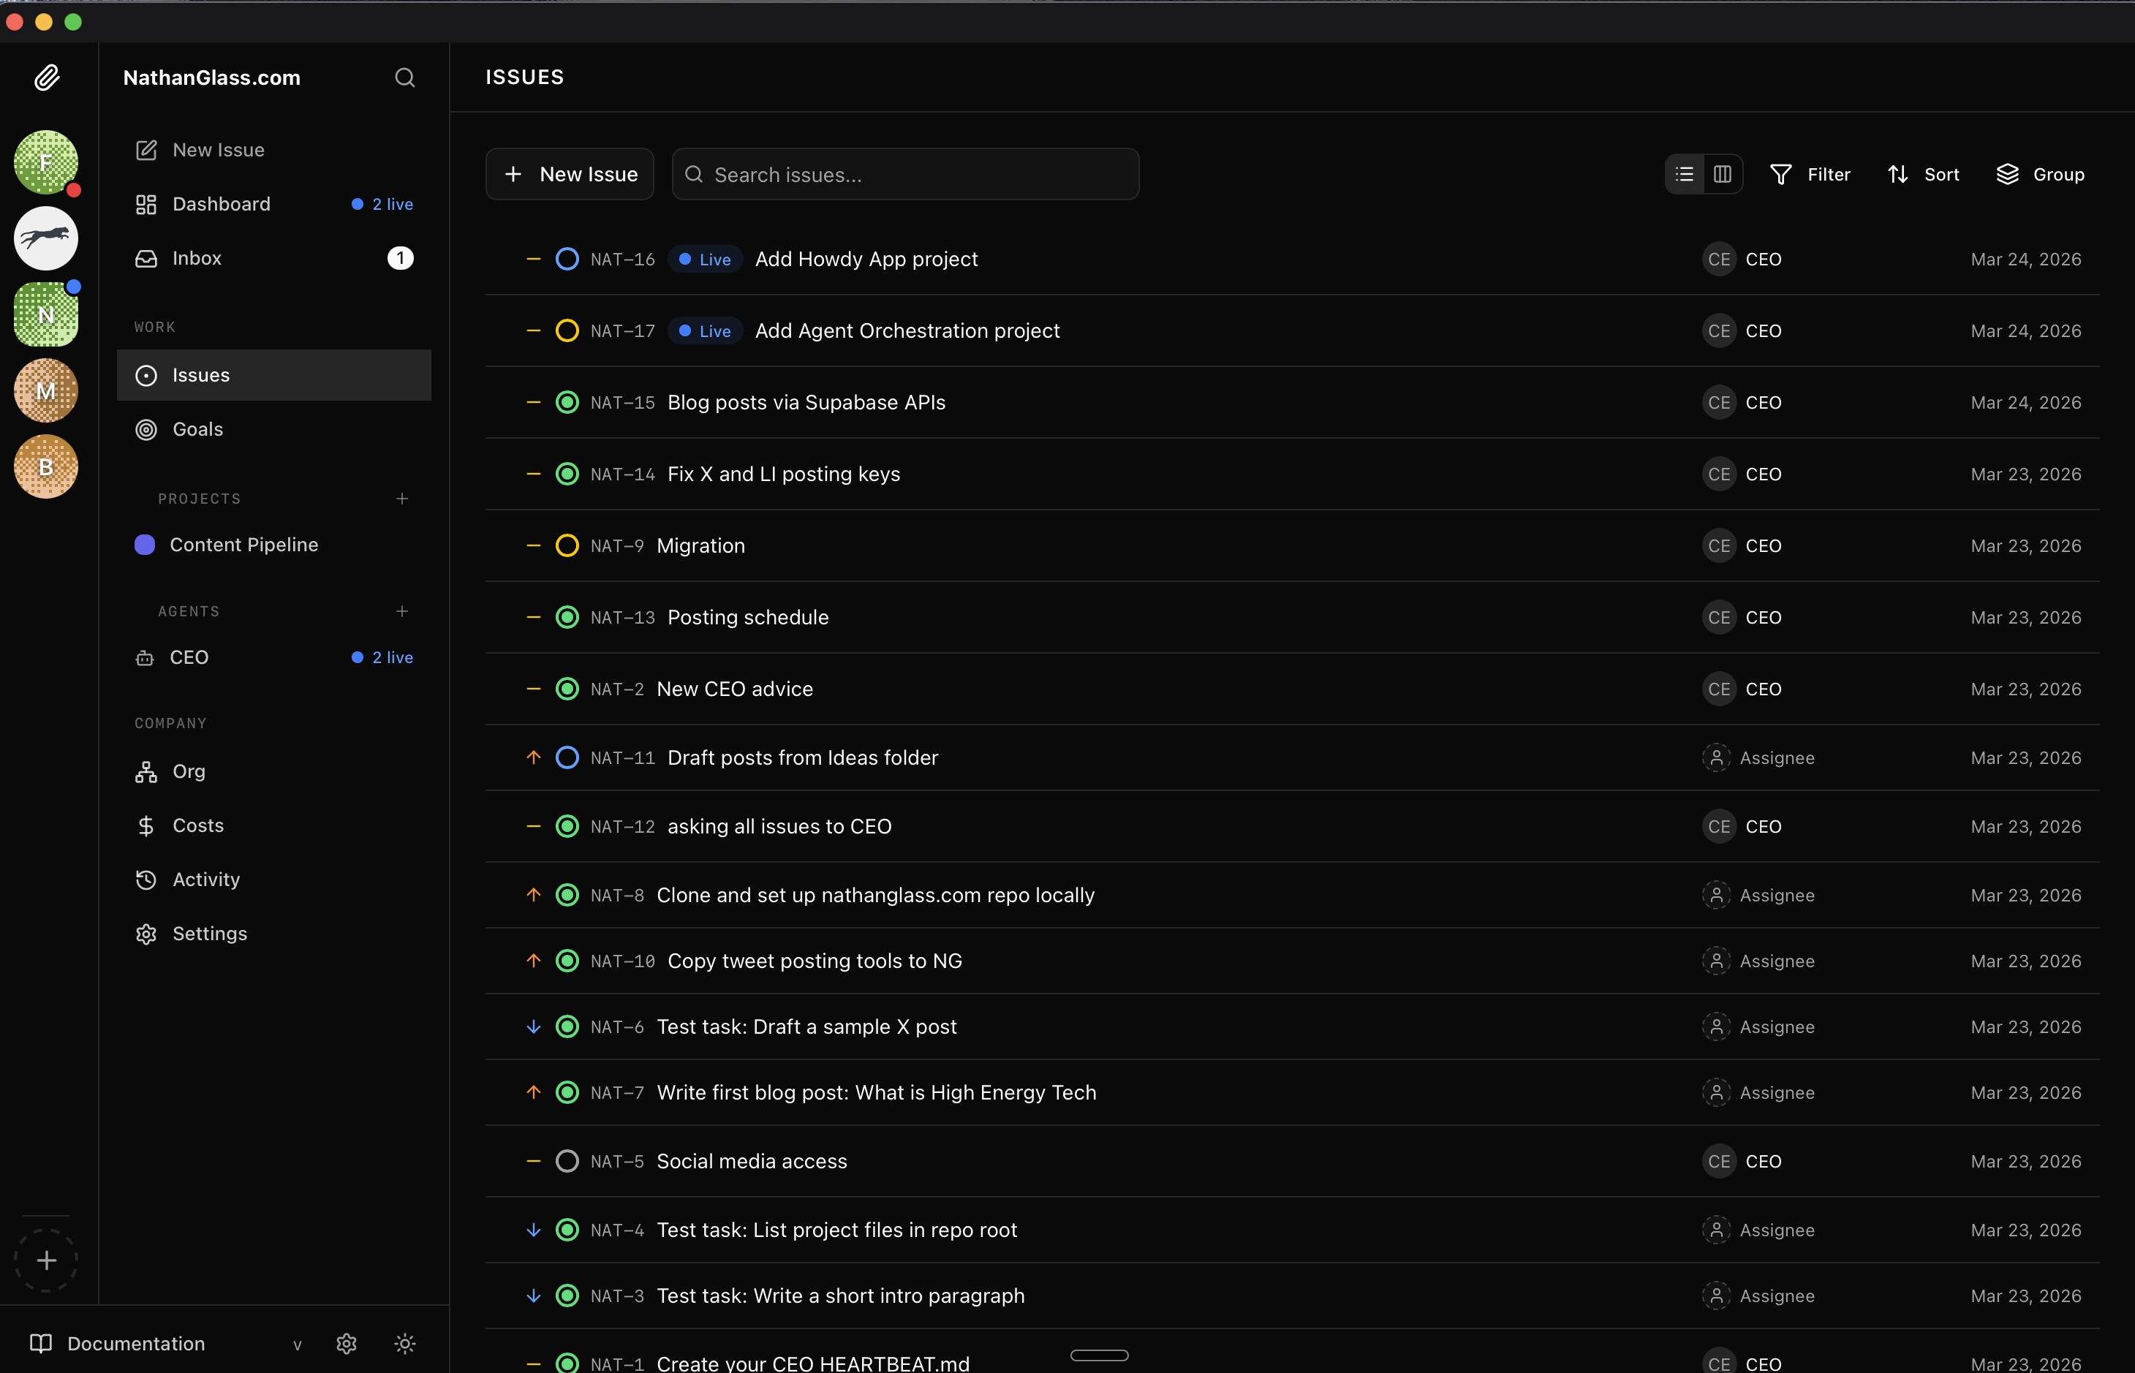Click inside the Search issues field

(x=904, y=174)
